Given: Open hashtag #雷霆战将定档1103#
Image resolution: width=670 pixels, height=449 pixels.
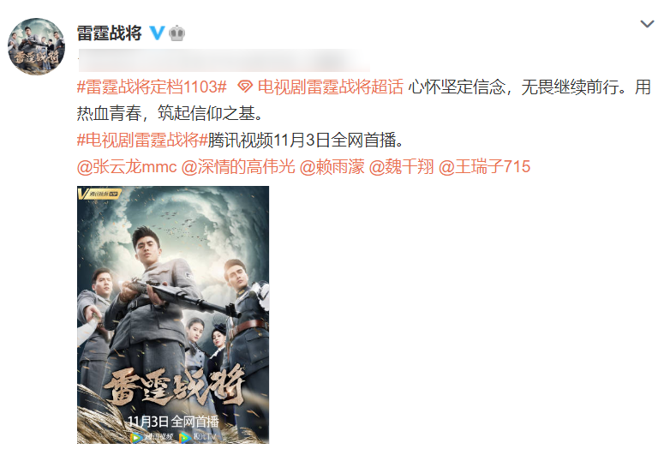Looking at the screenshot, I should pyautogui.click(x=152, y=87).
